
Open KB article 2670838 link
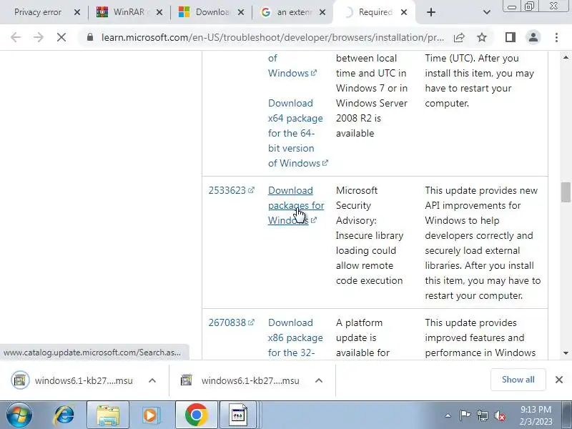tap(231, 323)
